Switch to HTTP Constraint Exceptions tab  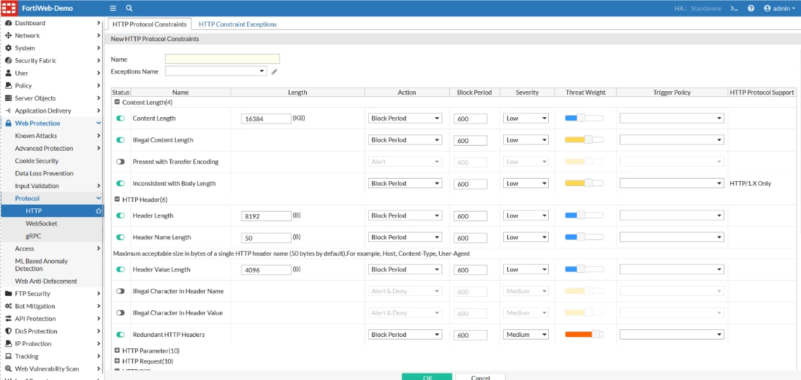click(238, 24)
